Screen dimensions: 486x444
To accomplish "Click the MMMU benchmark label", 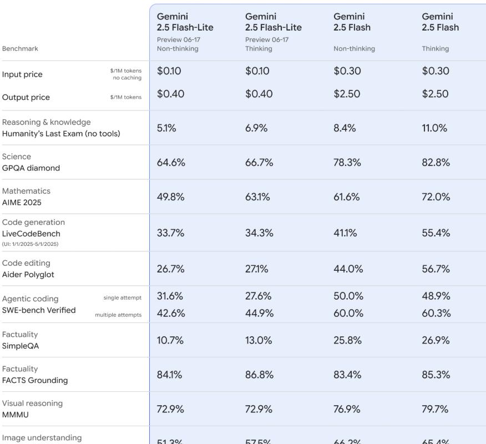I will (x=15, y=415).
